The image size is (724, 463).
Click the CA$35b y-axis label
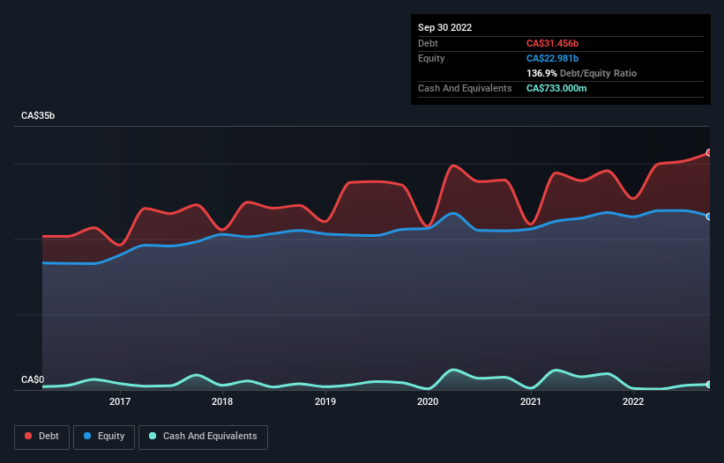(x=38, y=115)
